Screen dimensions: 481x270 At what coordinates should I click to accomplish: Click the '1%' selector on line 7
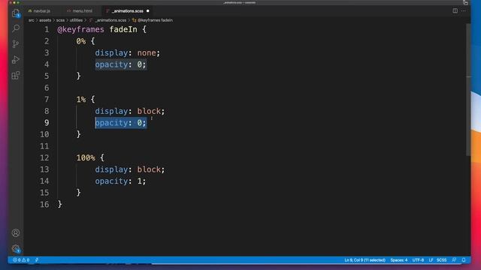[x=81, y=100]
